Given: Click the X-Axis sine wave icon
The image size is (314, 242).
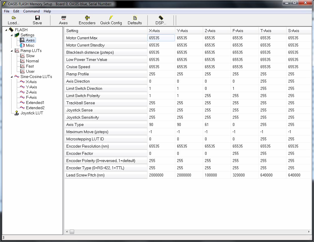Looking at the screenshot, I should [x=22, y=82].
